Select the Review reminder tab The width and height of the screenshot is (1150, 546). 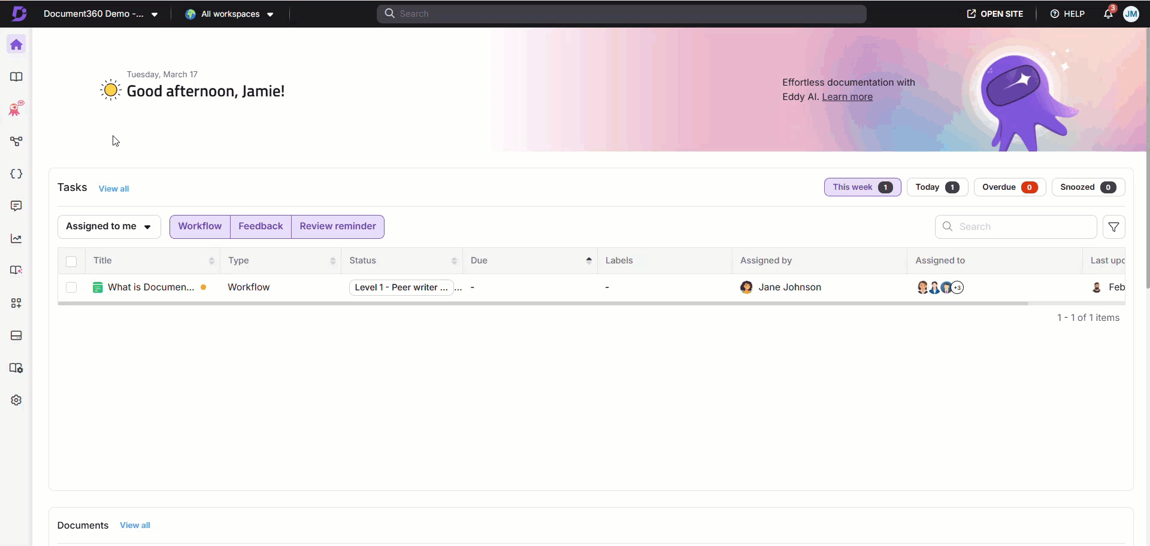(x=338, y=226)
